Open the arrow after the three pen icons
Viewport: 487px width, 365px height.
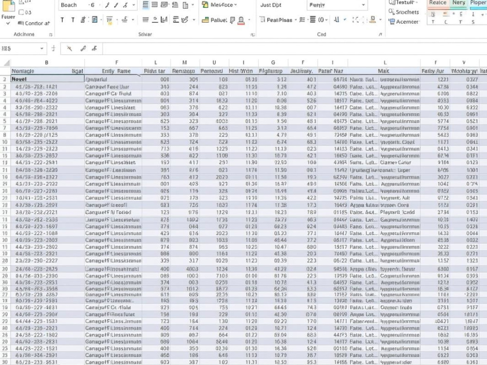coord(133,5)
